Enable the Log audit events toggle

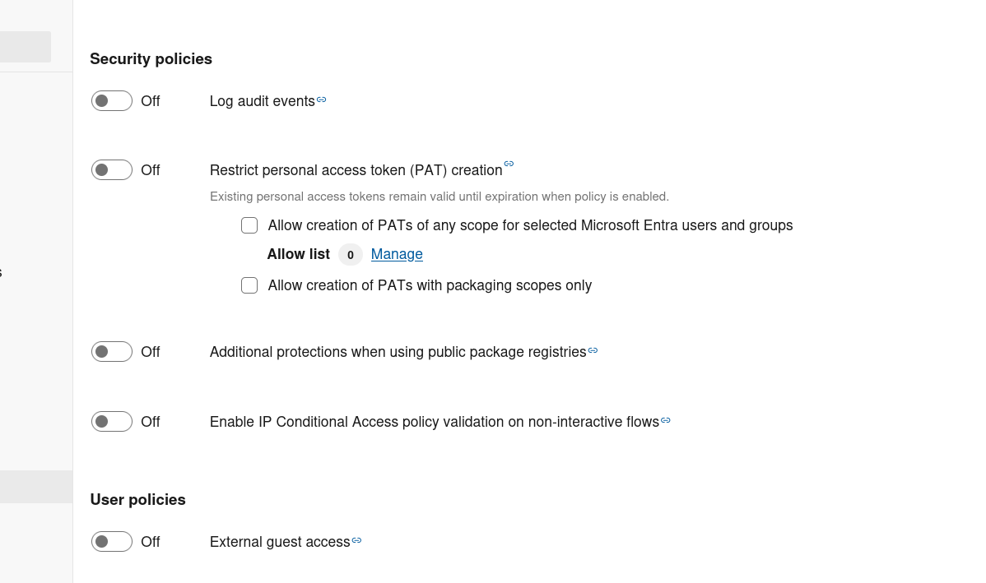112,100
